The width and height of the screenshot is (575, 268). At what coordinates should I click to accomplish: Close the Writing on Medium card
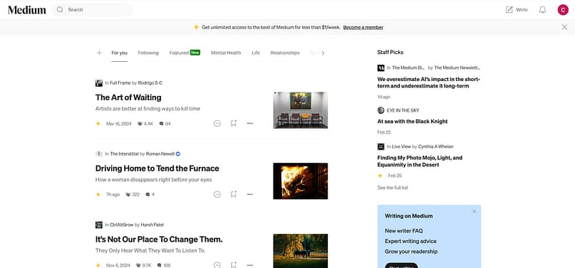tap(474, 211)
